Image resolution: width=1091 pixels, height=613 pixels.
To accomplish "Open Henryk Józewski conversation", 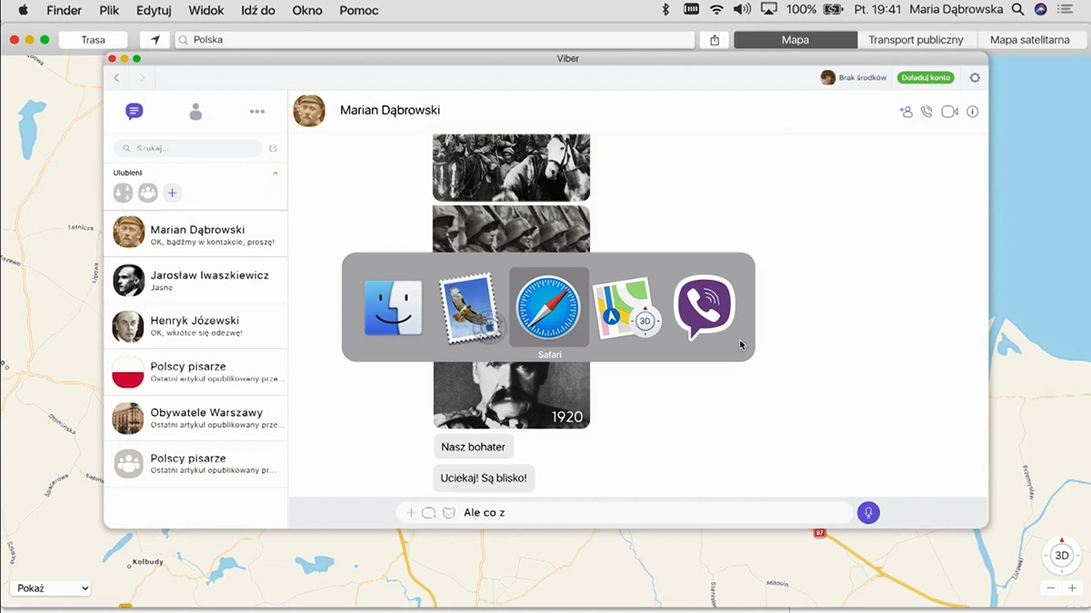I will 195,326.
